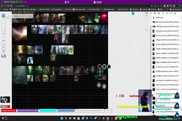This screenshot has height=121, width=182.
Task: Select the_fleet_by_thiennh2 image entry
Action: [x=166, y=22]
